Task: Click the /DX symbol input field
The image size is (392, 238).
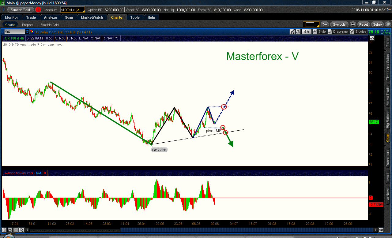Action: pos(14,32)
